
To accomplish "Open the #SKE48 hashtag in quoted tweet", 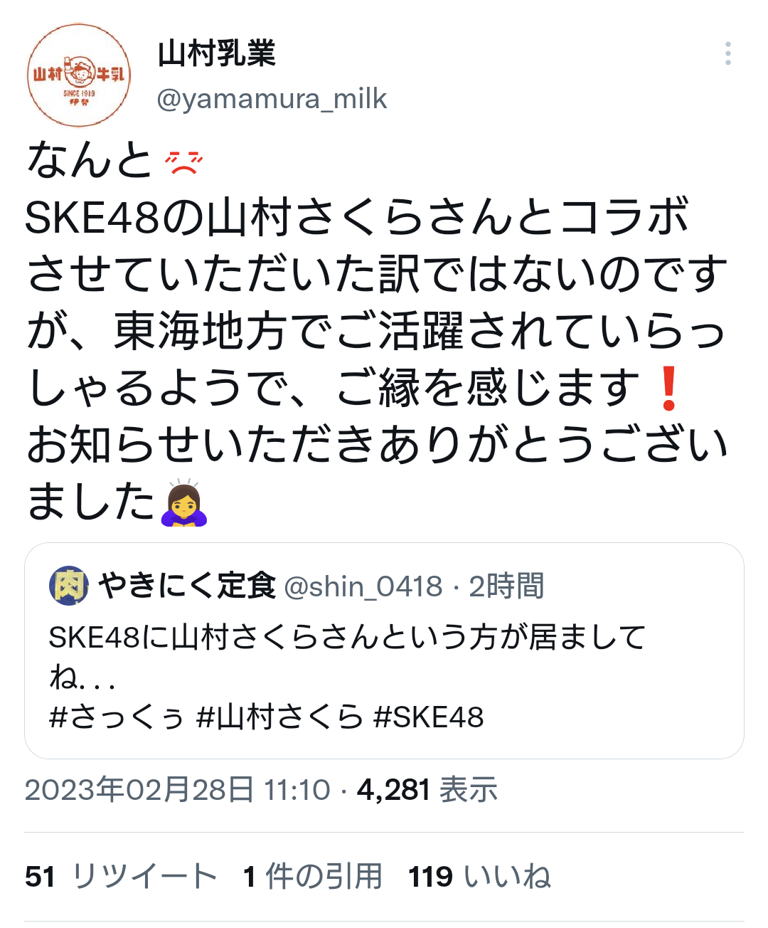I will (x=429, y=717).
